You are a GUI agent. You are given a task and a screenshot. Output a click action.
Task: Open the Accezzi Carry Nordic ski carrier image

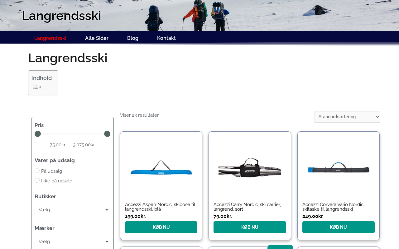coord(250,167)
